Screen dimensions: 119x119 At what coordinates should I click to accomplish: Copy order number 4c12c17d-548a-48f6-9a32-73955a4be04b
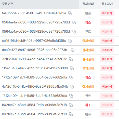tap(72, 87)
